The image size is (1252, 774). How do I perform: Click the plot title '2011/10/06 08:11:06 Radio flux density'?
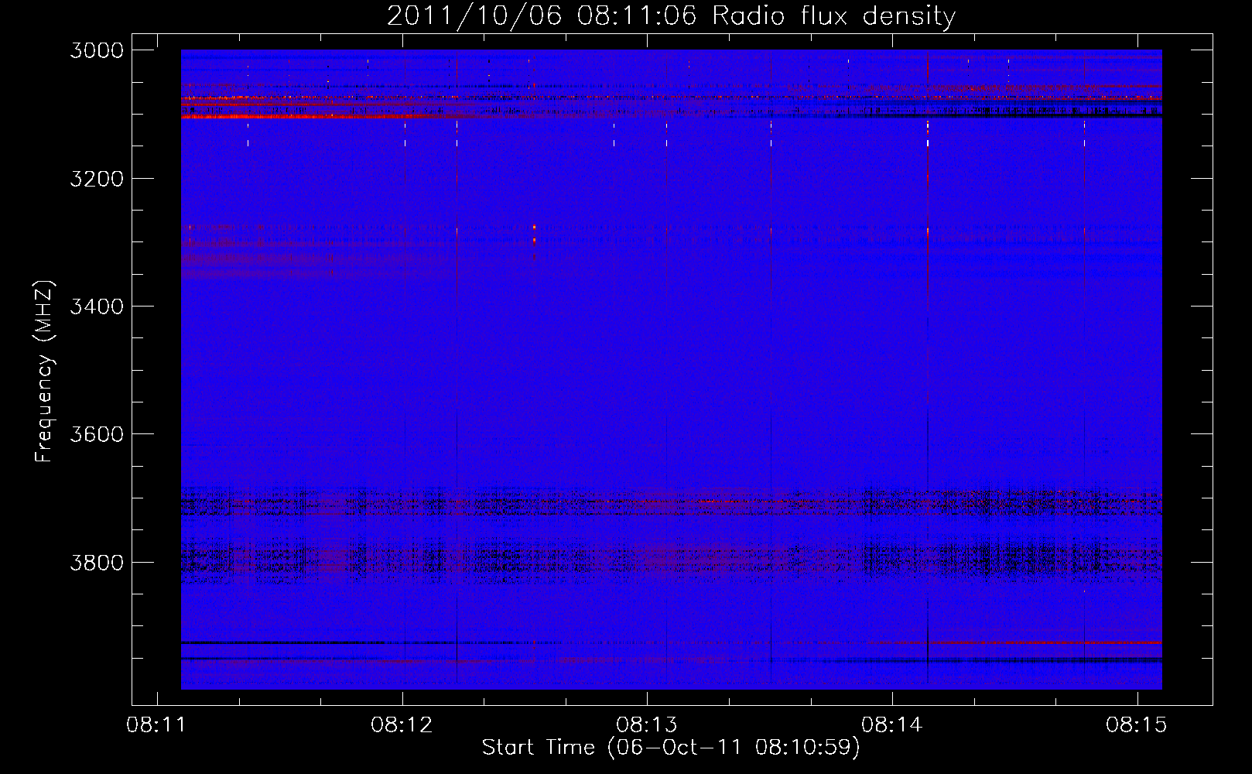click(671, 16)
